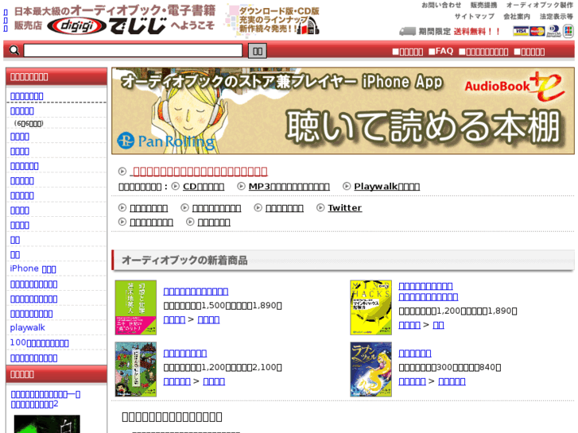The width and height of the screenshot is (578, 433).
Task: Open the 聴いて読める本棚 iPhone App banner
Action: tap(343, 110)
